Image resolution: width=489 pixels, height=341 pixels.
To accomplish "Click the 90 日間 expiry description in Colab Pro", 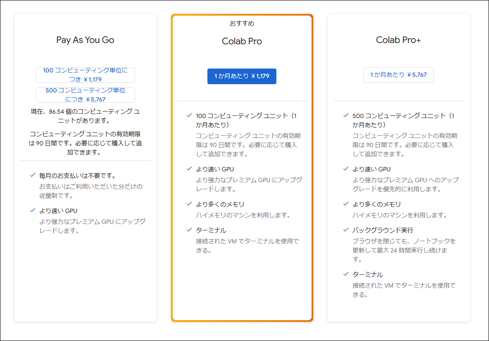I will click(248, 144).
